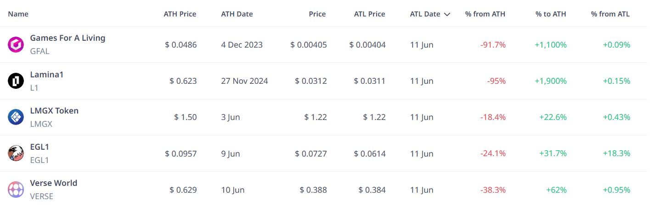Sort by % from ATH column header

click(x=485, y=14)
